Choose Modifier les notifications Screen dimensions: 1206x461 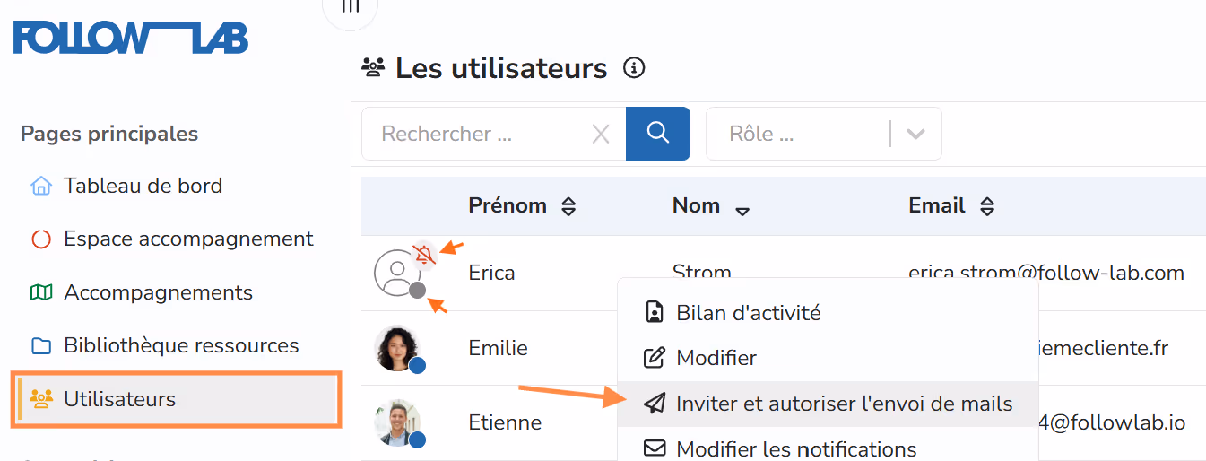coord(828,448)
